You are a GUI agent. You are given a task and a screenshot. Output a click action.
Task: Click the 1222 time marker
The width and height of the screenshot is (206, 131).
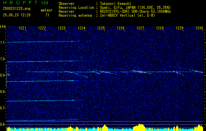[42, 28]
